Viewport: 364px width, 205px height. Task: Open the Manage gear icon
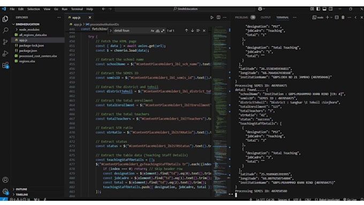pyautogui.click(x=5, y=191)
